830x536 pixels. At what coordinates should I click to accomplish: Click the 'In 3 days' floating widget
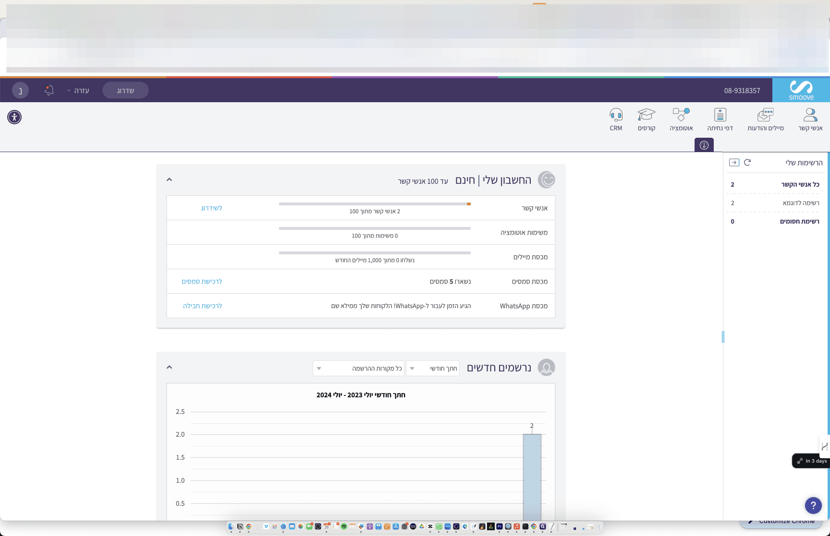[x=812, y=461]
